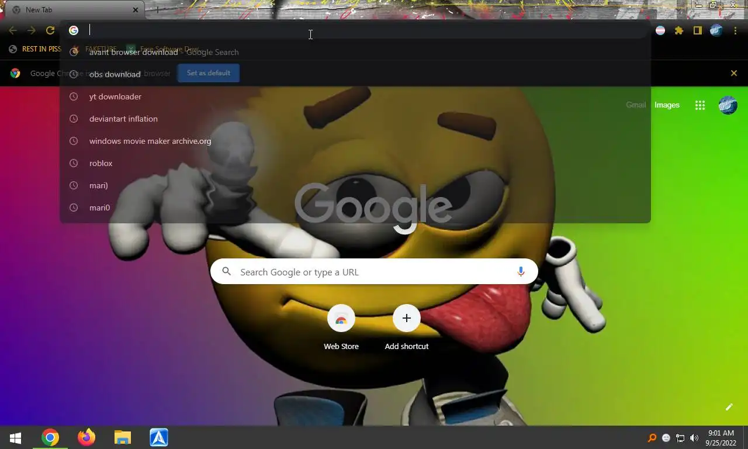Open the Chrome profile avatar in toolbar
The height and width of the screenshot is (449, 748).
716,30
